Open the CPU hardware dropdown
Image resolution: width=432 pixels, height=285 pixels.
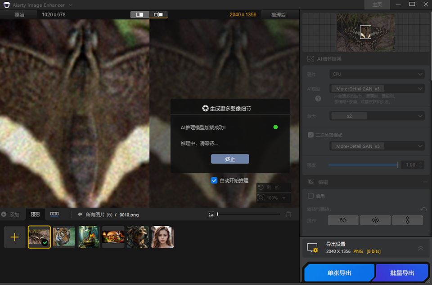tap(377, 74)
